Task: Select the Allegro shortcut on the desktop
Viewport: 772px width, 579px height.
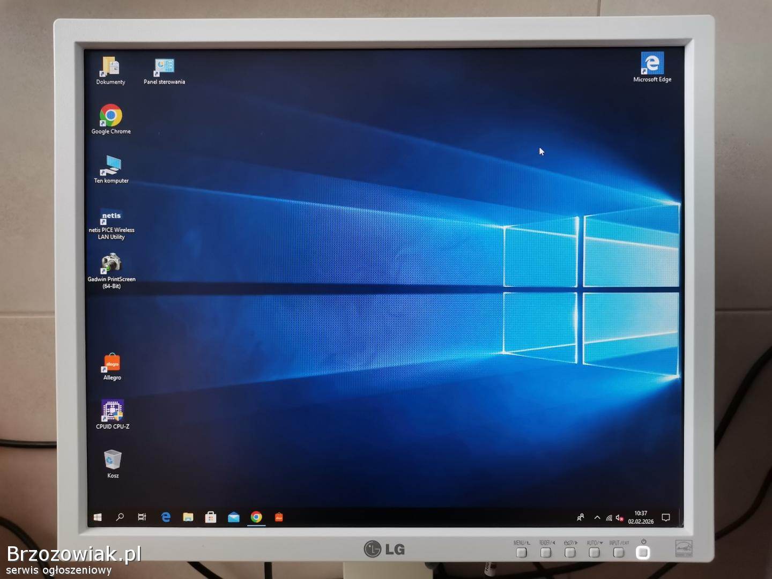Action: [112, 363]
